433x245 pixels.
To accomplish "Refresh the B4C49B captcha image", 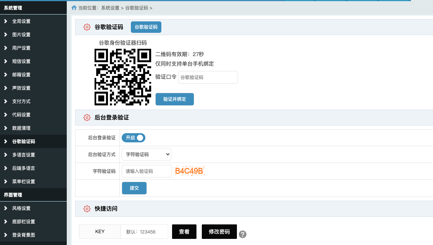I will [189, 171].
